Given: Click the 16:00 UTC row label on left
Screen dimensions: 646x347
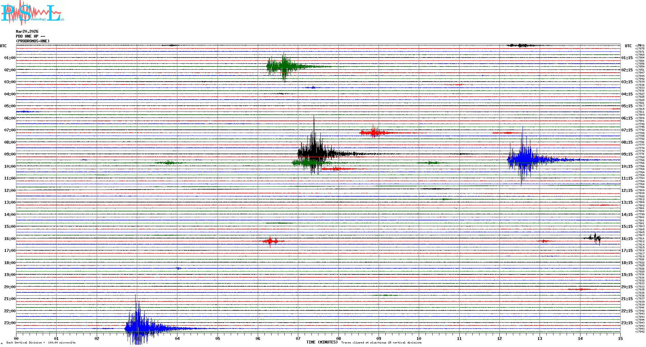Looking at the screenshot, I should [10, 239].
